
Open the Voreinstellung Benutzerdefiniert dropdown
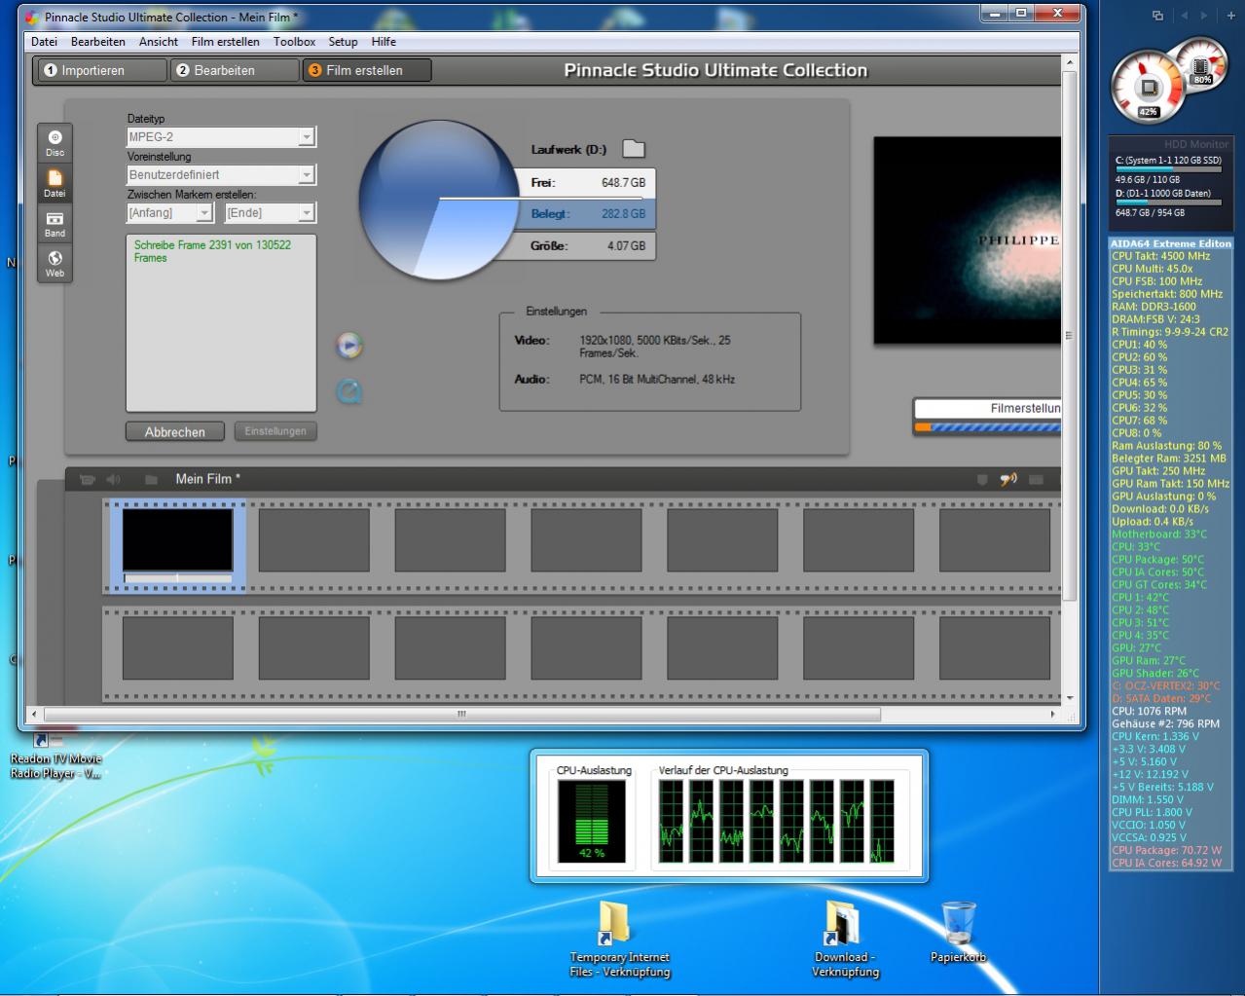point(221,175)
